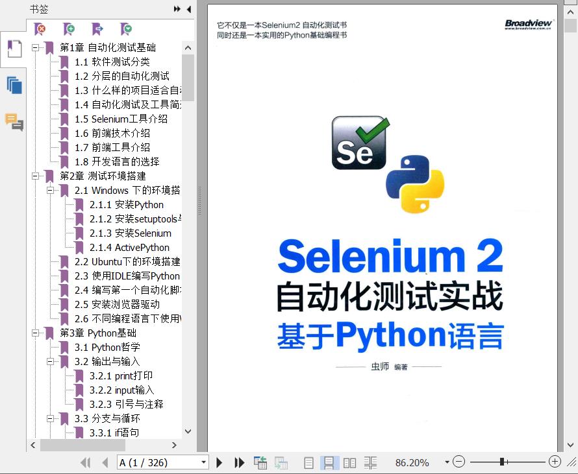Go to the first page
Viewport: 578px width, 474px height.
click(x=85, y=462)
